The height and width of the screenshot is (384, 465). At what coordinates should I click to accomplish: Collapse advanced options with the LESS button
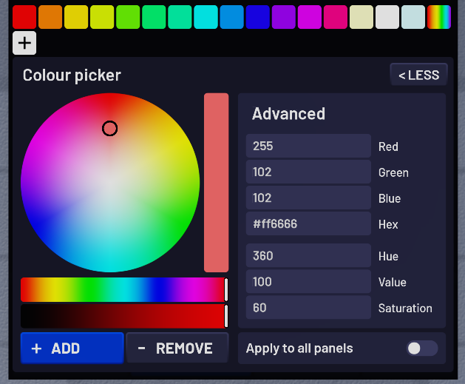tap(418, 75)
